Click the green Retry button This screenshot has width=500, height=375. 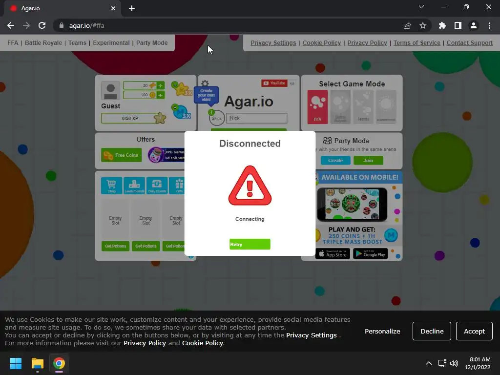point(250,244)
